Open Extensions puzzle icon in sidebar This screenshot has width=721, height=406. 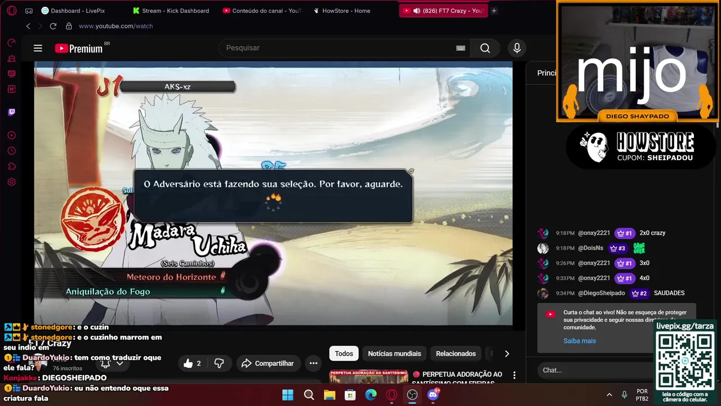click(x=11, y=166)
